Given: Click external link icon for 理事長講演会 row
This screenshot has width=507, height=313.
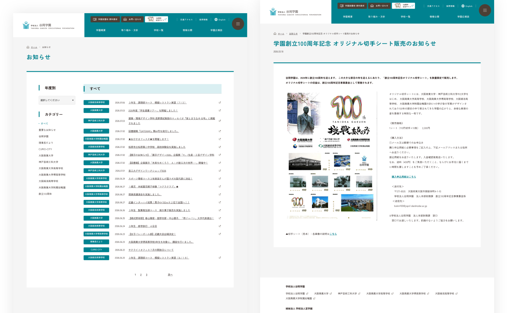Looking at the screenshot, I should [x=220, y=194].
